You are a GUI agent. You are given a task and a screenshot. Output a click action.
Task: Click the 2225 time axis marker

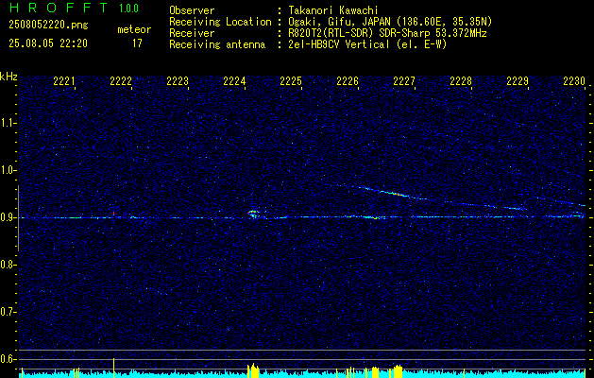(291, 81)
